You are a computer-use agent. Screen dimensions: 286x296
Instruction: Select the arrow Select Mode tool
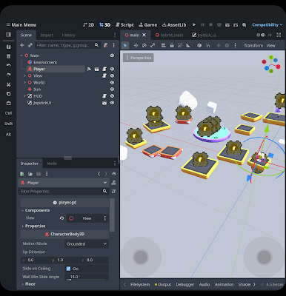click(x=125, y=45)
